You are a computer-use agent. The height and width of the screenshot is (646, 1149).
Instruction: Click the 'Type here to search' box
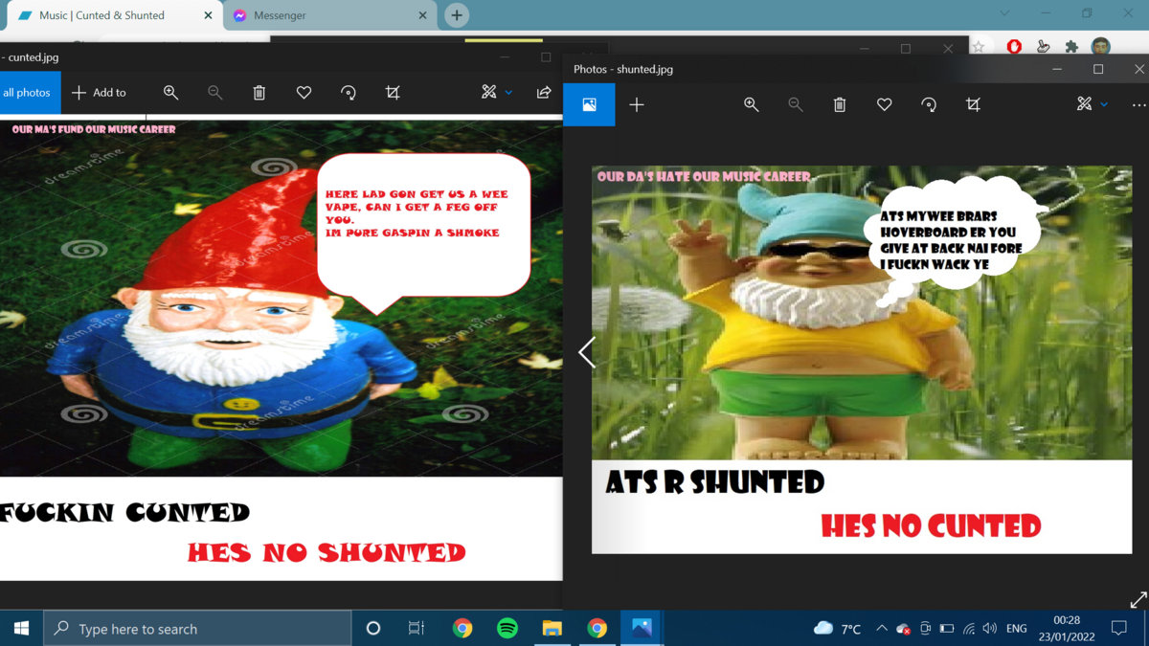(196, 629)
